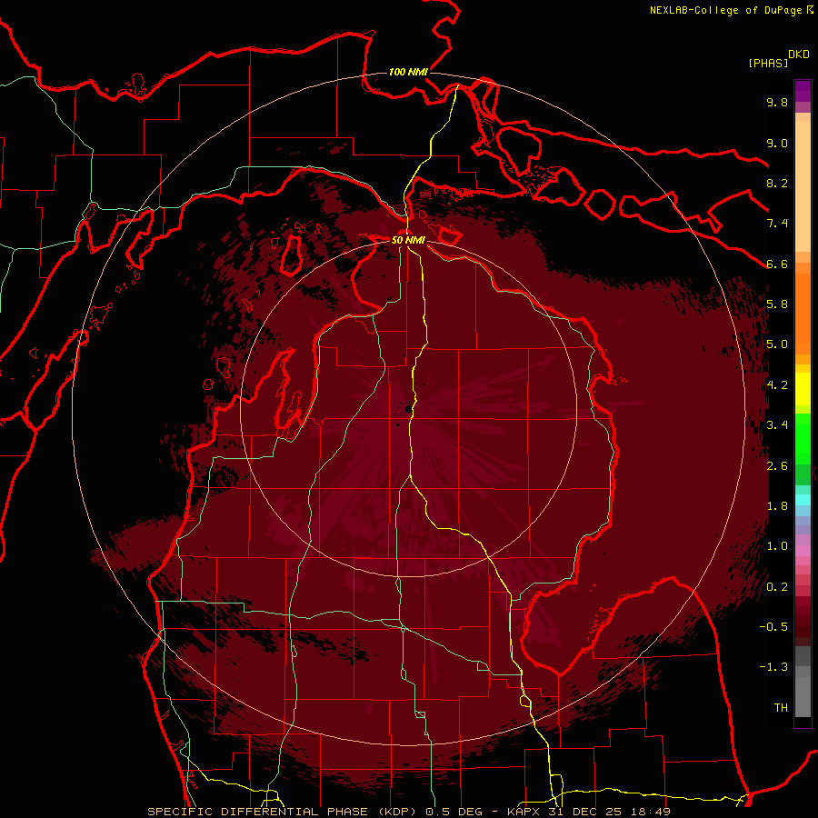This screenshot has height=818, width=818.
Task: Click the DKD unit label above legend
Action: (799, 55)
